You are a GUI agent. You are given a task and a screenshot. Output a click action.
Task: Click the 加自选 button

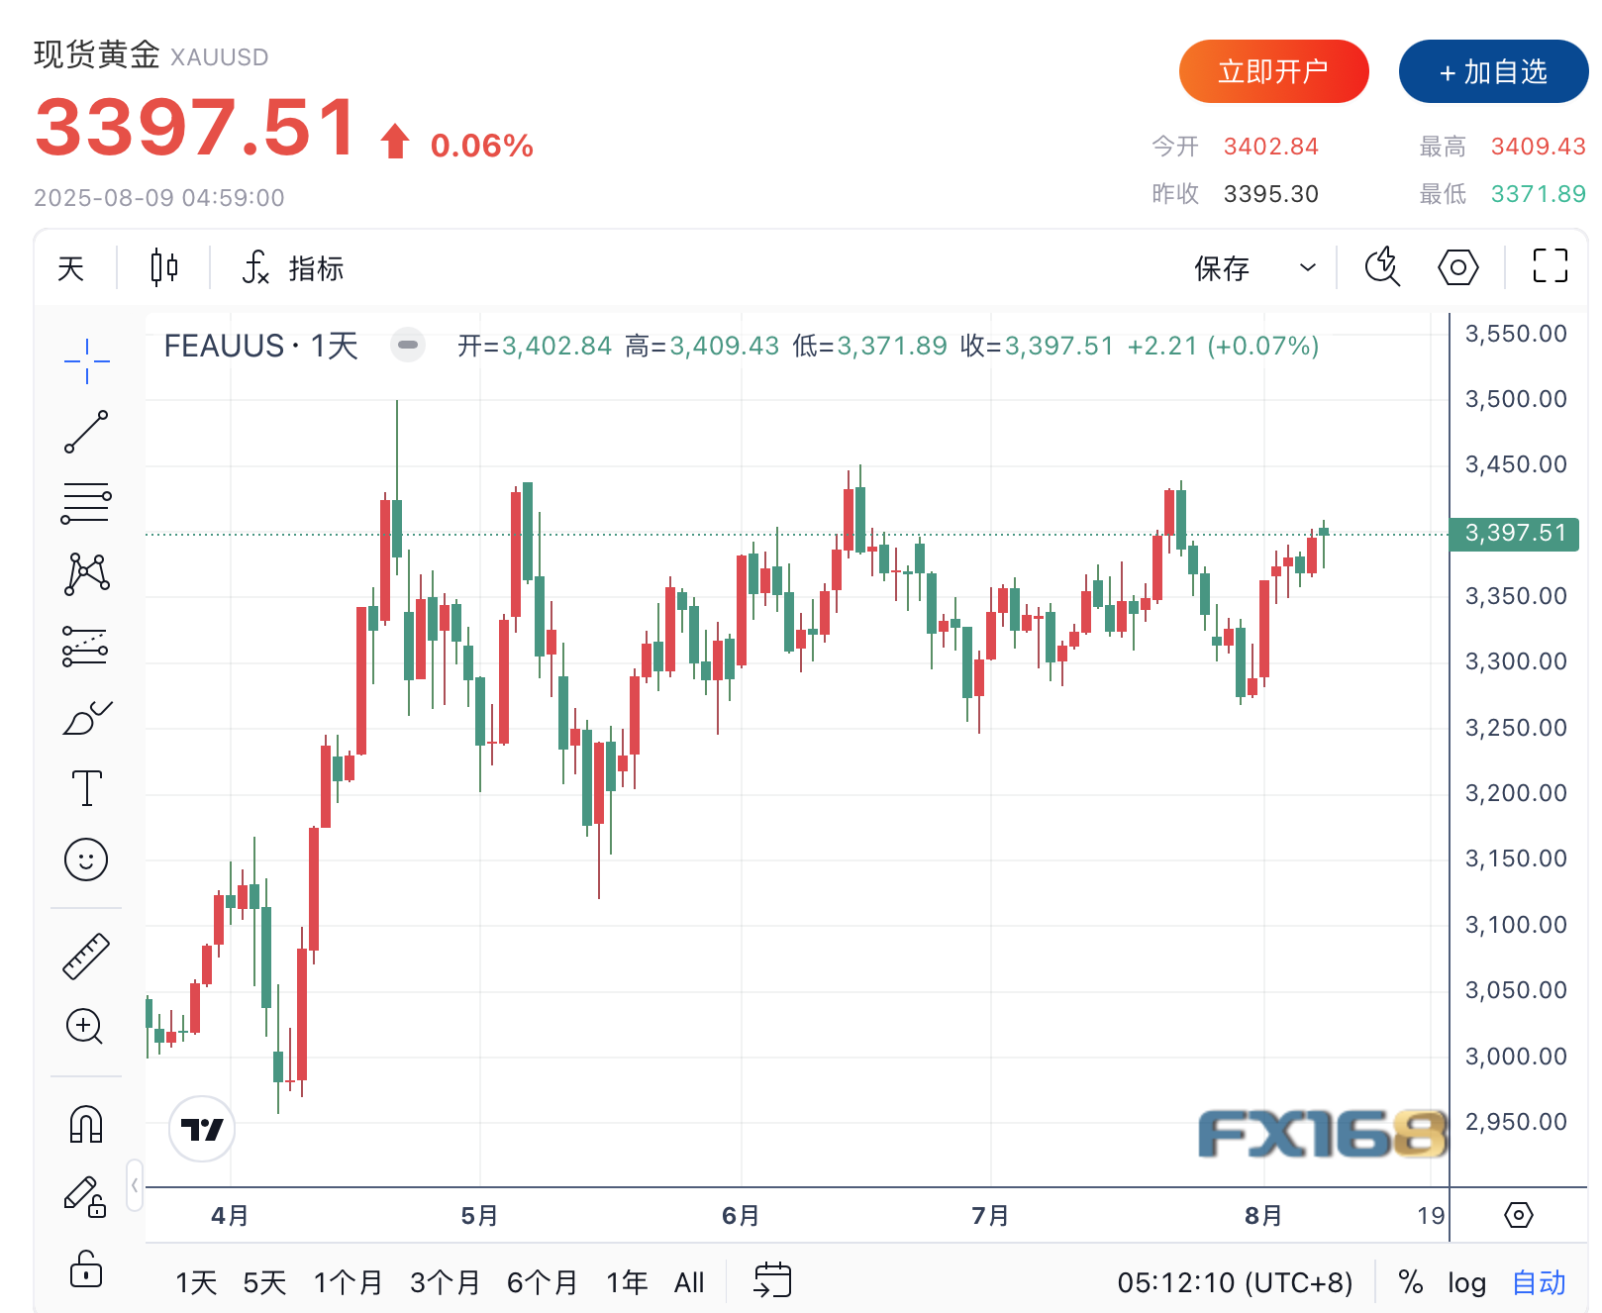coord(1493,71)
